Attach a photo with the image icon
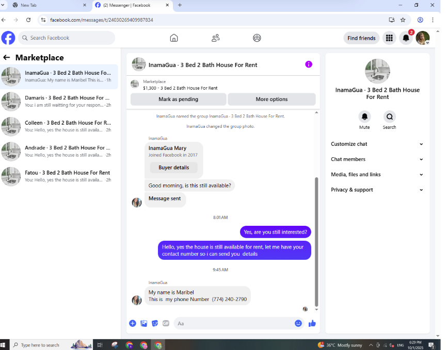This screenshot has width=448, height=350. click(x=143, y=323)
